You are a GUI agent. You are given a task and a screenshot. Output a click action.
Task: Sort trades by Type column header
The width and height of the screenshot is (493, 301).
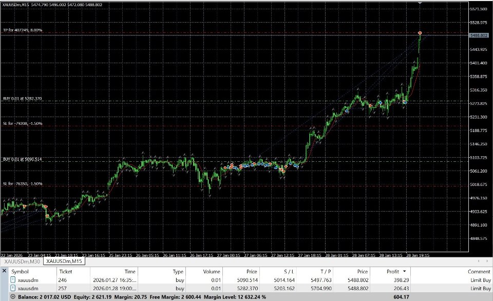click(x=178, y=272)
